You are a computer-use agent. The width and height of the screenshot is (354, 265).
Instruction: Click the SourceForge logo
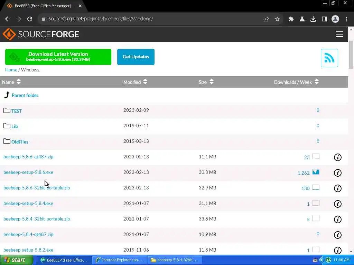tap(41, 34)
